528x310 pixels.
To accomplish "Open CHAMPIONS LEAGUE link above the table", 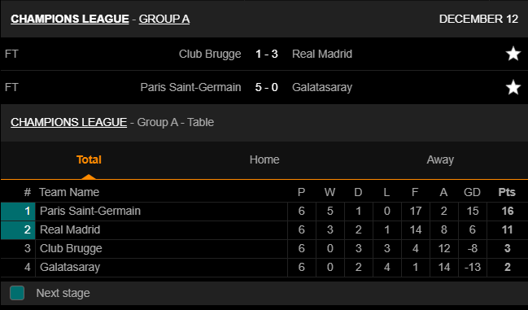I will click(68, 122).
